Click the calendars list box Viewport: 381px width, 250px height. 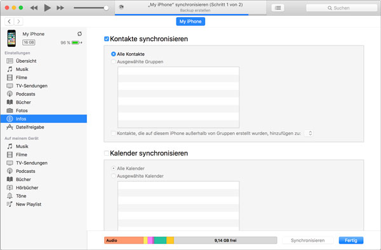[178, 206]
